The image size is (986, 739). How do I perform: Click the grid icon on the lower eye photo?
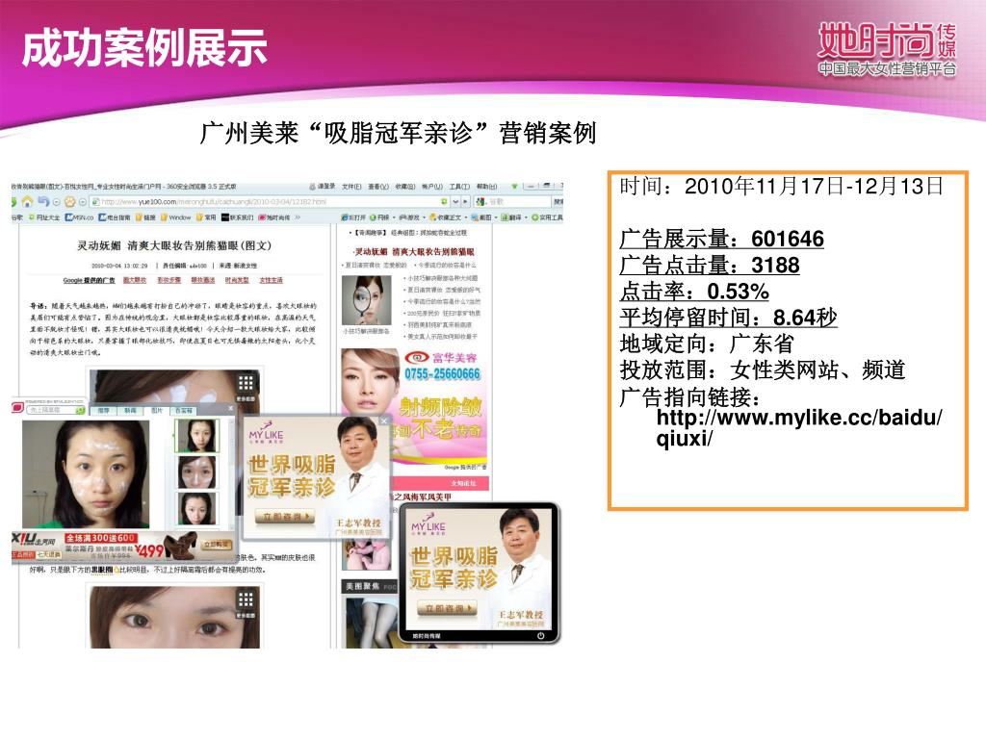pyautogui.click(x=246, y=599)
